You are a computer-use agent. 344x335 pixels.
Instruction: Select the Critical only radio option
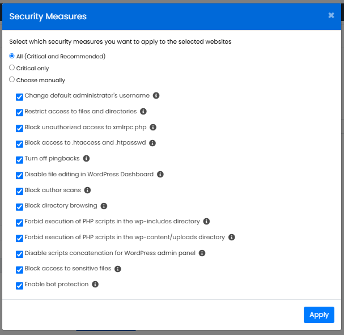click(x=12, y=68)
